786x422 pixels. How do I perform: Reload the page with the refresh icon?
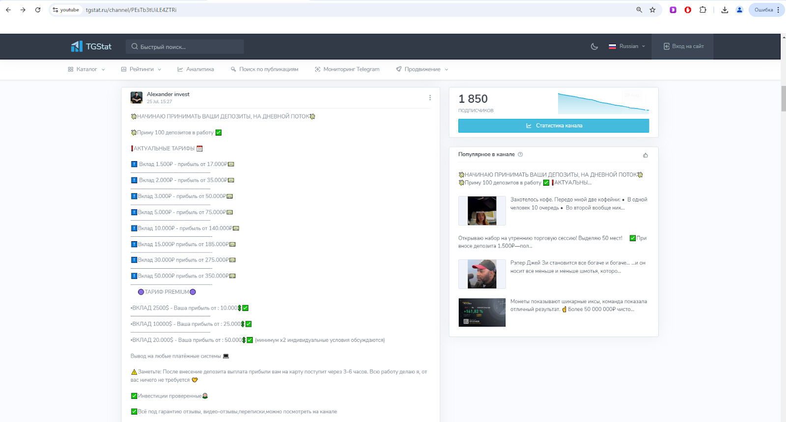point(38,10)
